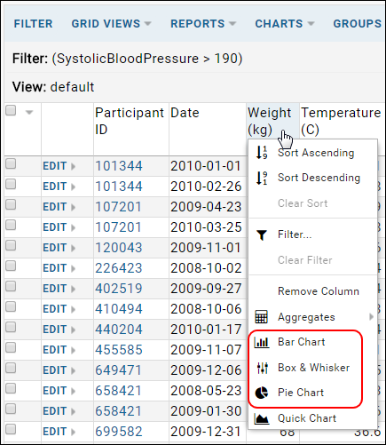The height and width of the screenshot is (445, 386).
Task: Click the Pie Chart icon
Action: [x=262, y=393]
